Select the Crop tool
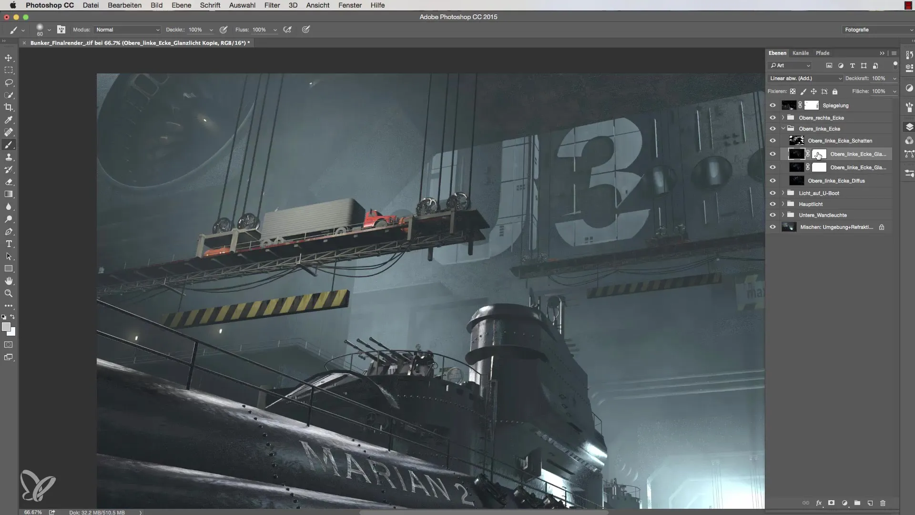The width and height of the screenshot is (915, 515). [x=9, y=107]
